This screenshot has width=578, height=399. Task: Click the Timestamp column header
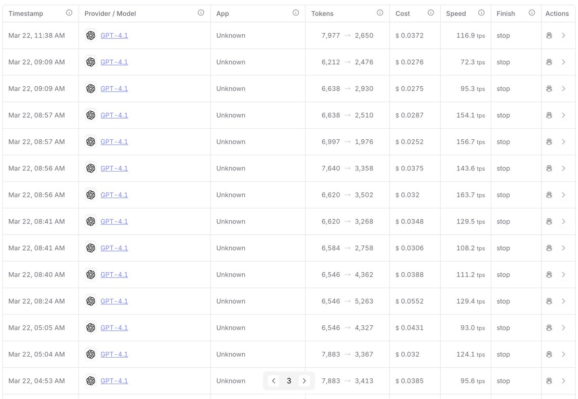26,13
